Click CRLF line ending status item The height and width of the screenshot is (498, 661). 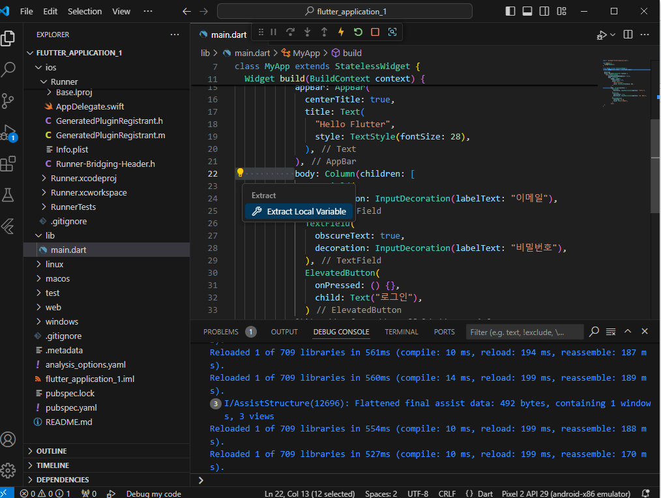click(x=447, y=493)
